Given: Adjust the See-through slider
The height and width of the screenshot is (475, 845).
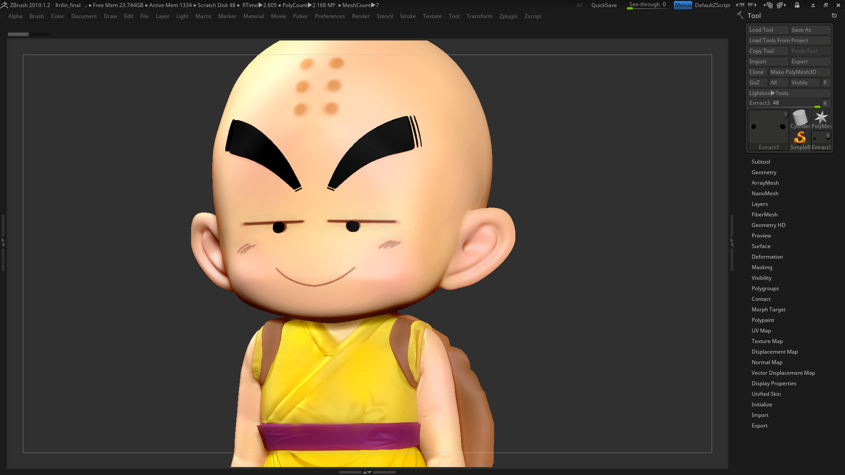Looking at the screenshot, I should pos(647,5).
